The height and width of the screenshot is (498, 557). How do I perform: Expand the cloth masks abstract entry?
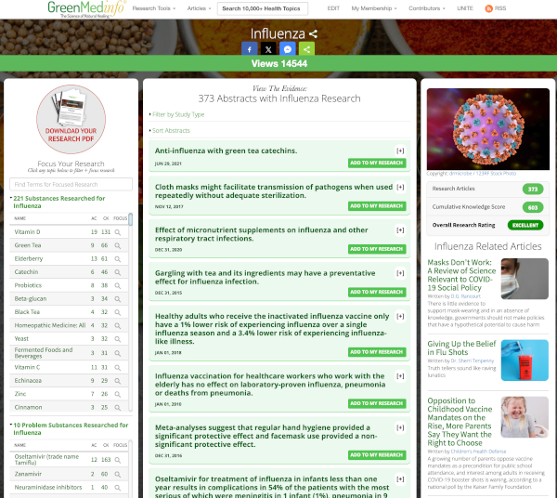point(400,188)
